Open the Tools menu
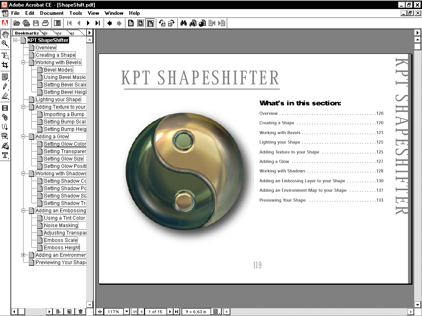This screenshot has width=422, height=316. coord(76,13)
